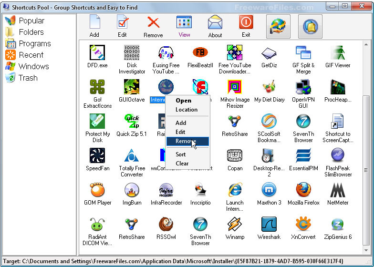Screen dimensions: 374x267
Task: Select the Wireshark shortcut
Action: click(x=269, y=228)
